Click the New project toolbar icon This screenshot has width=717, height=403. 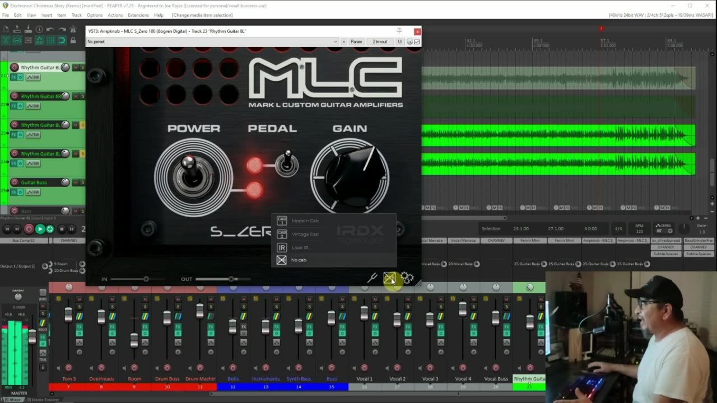click(x=6, y=29)
